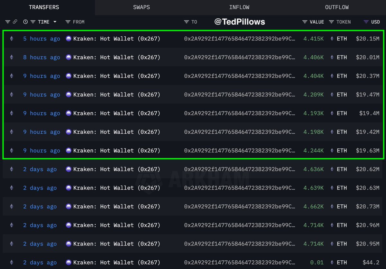
Task: Click Ethereum chain icon on the $19.47M row
Action: coord(12,94)
